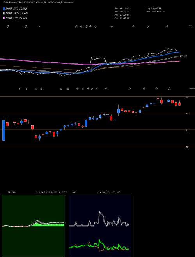Click the 10 price axis label
The width and height of the screenshot is (195, 257).
click(187, 147)
